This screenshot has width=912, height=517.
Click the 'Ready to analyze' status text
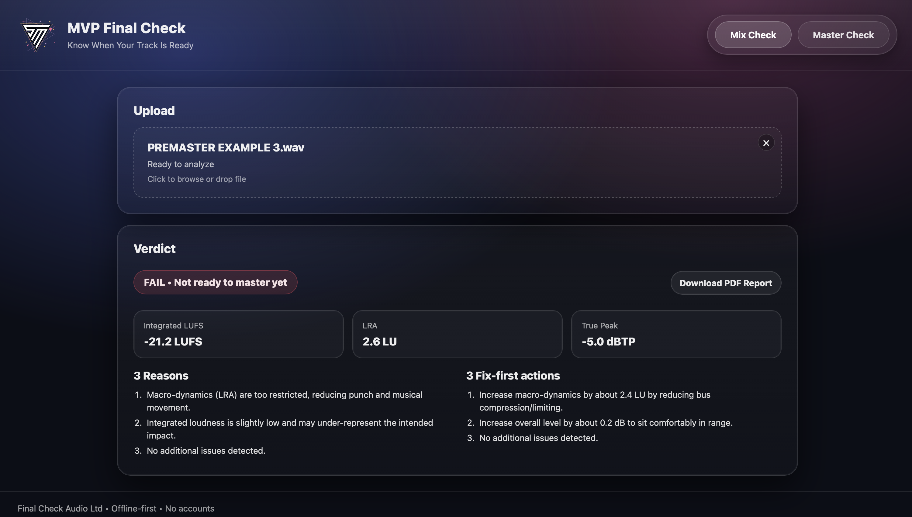181,164
